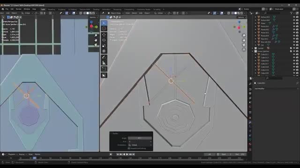300x168 pixels.
Task: Click the play animation button
Action: (127, 154)
